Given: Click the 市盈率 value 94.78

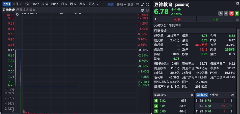Looking at the screenshot, I should (204, 64).
